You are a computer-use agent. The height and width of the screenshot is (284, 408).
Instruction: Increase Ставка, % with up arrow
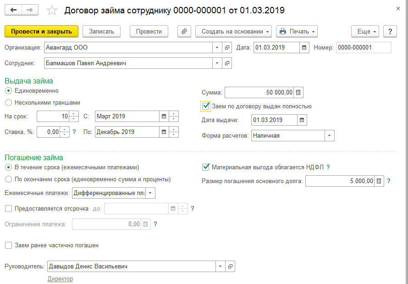point(65,129)
